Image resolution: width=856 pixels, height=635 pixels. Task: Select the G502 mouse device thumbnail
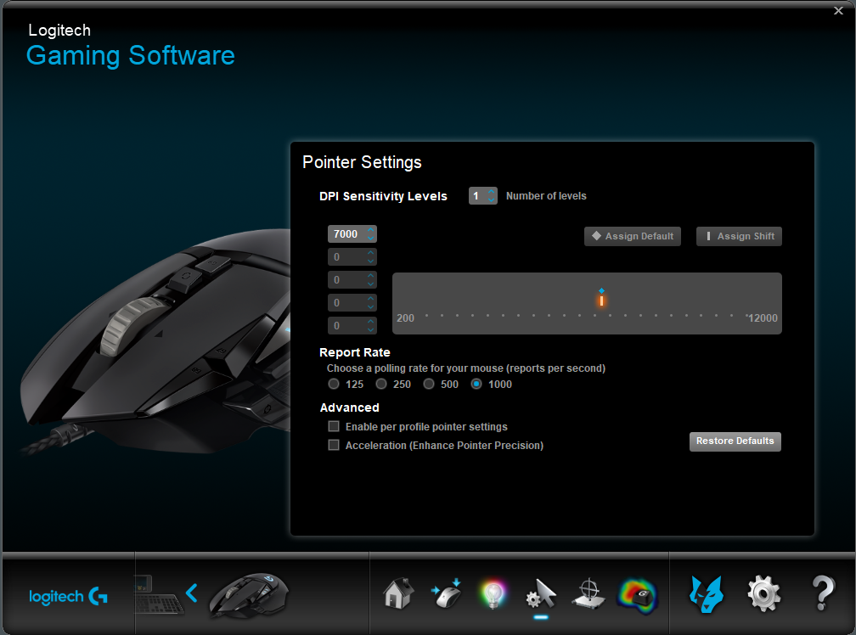(249, 595)
